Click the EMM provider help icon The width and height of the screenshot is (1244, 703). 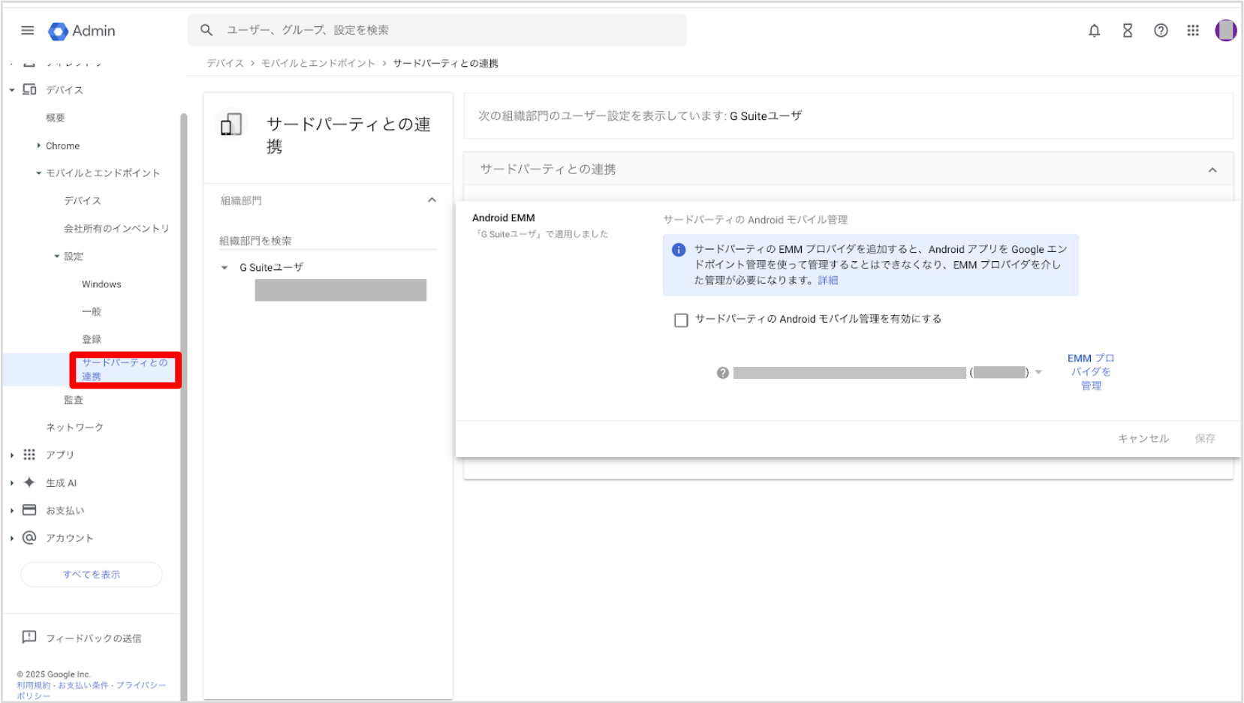tap(722, 373)
